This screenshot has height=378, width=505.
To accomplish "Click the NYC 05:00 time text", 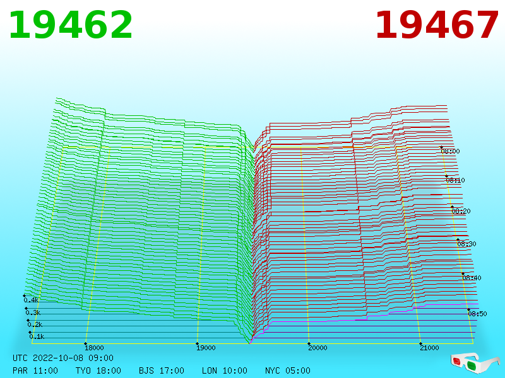I will click(288, 370).
